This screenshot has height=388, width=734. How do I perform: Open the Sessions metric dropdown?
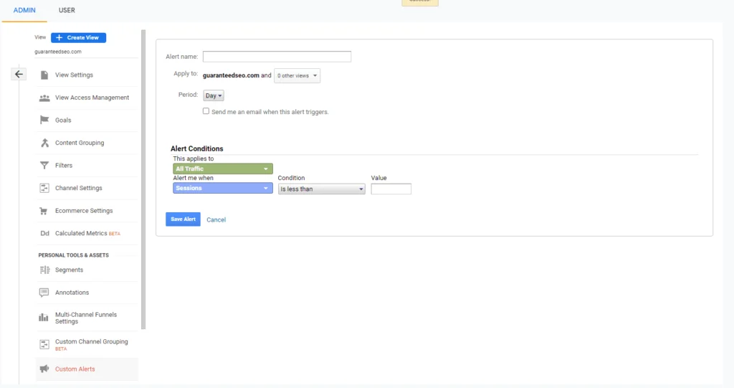[x=223, y=189]
